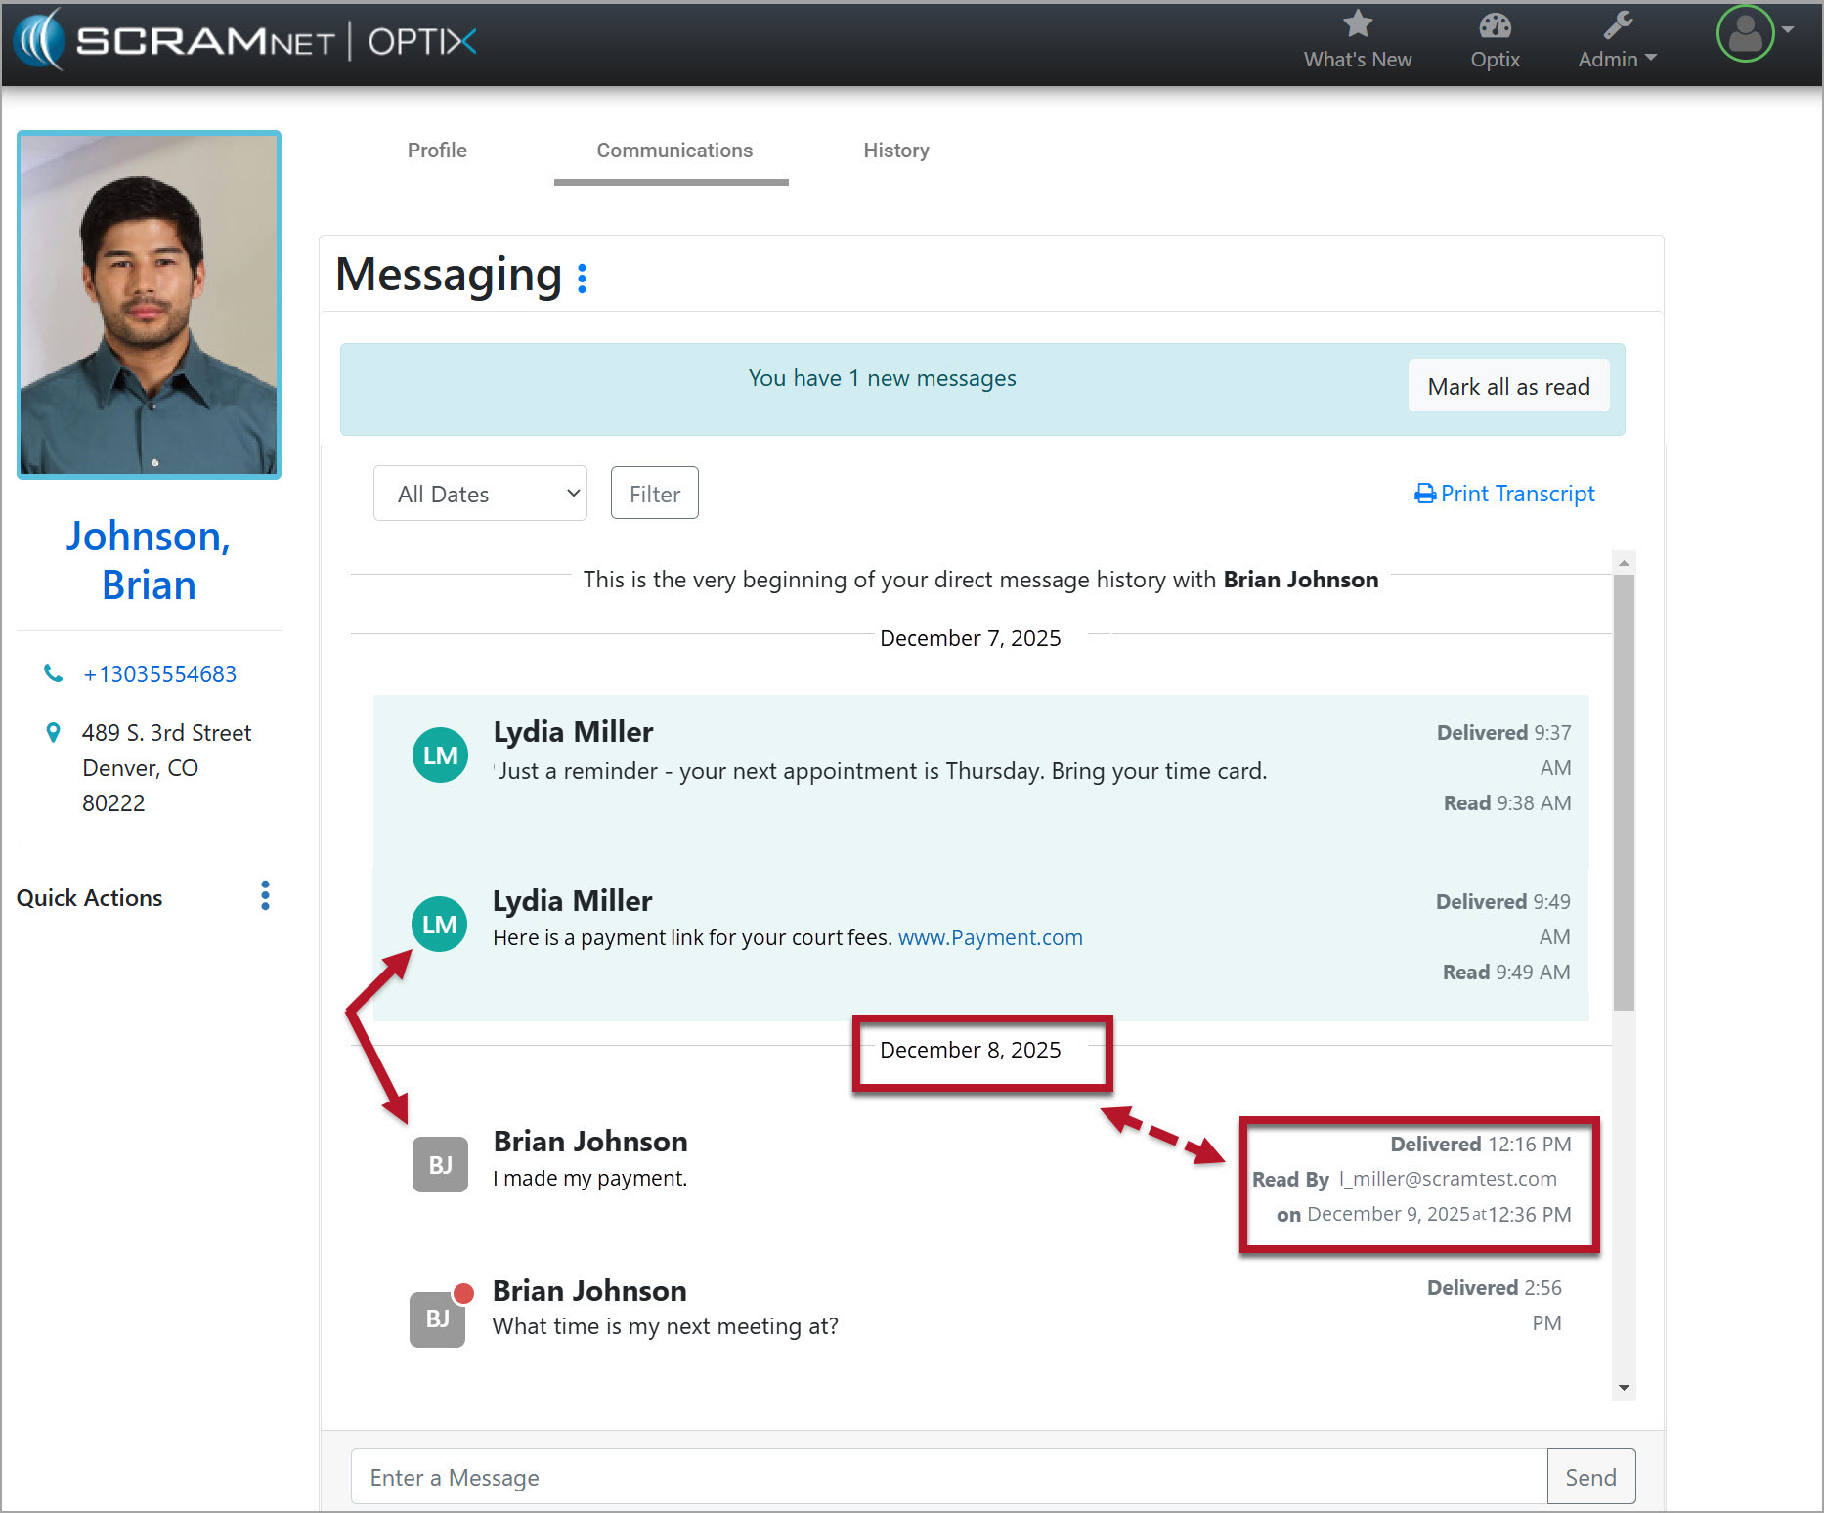Click the message history scrollbar down arrow

pyautogui.click(x=1624, y=1388)
